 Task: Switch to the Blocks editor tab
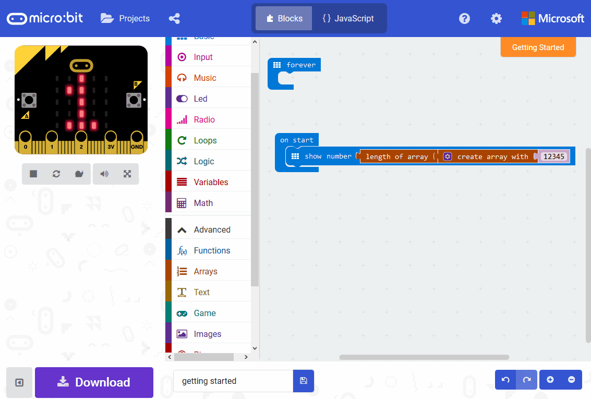284,18
